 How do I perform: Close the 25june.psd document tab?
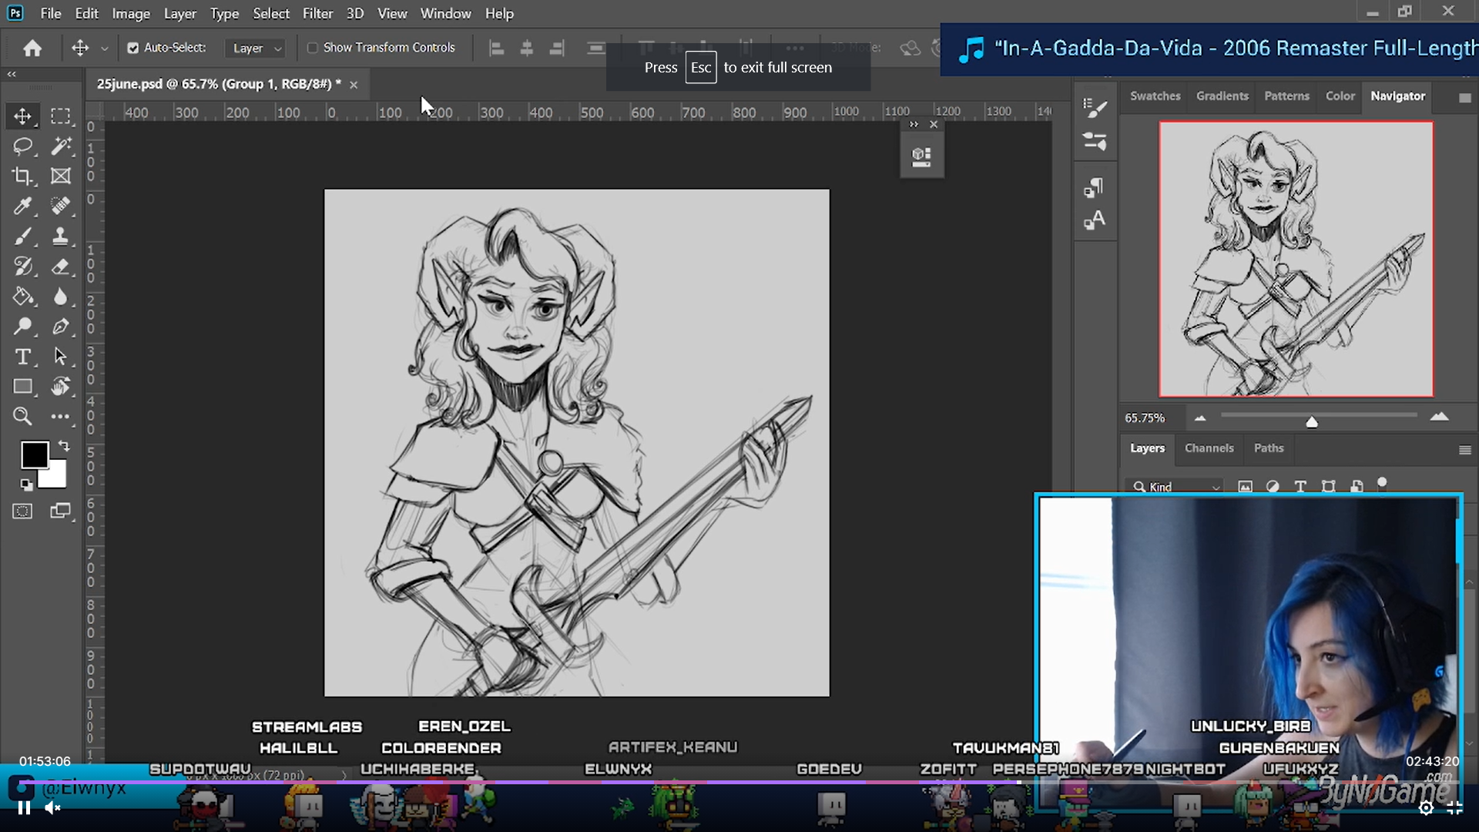click(354, 85)
